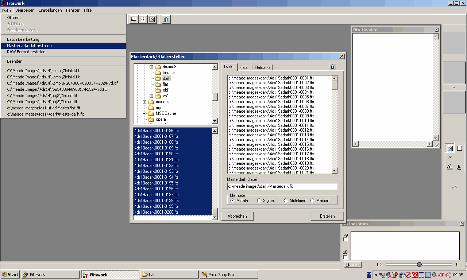Click the text list toolbar icon
This screenshot has width=467, height=280.
coord(143,19)
